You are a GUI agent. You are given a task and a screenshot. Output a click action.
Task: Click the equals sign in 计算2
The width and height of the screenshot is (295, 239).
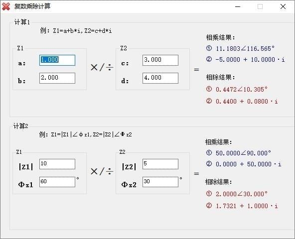[x=196, y=174]
